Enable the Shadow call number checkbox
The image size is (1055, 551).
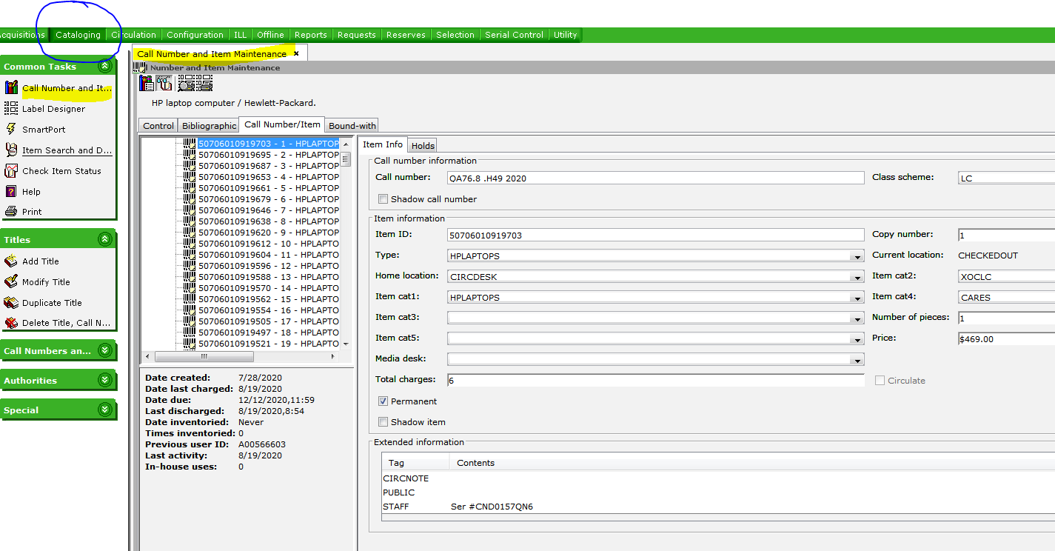pos(383,199)
